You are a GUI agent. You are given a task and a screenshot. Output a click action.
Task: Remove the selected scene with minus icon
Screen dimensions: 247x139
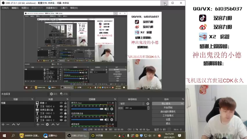point(8,124)
